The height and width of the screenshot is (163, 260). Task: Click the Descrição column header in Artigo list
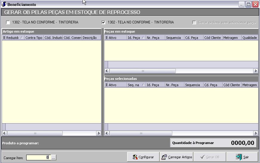[91, 38]
